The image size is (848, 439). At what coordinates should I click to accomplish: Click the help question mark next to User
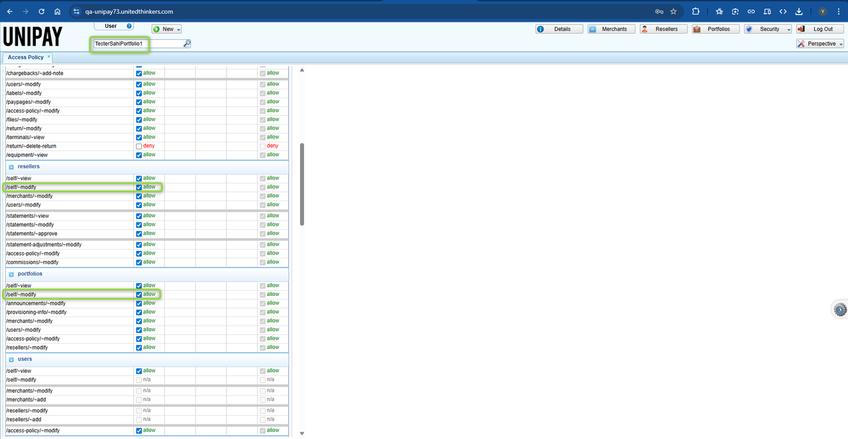click(x=129, y=26)
